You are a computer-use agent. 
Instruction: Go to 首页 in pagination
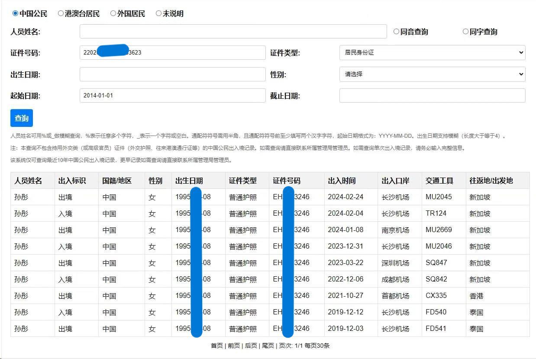tap(217, 346)
